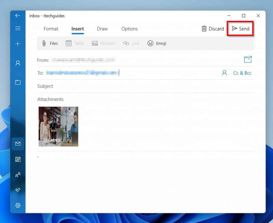Choose contacts with the To-line person icon
Viewport: 273px width, 223px height.
[x=224, y=73]
